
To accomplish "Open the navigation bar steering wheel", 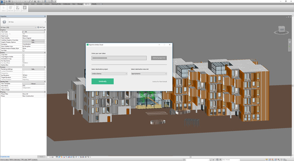I will pos(290,42).
